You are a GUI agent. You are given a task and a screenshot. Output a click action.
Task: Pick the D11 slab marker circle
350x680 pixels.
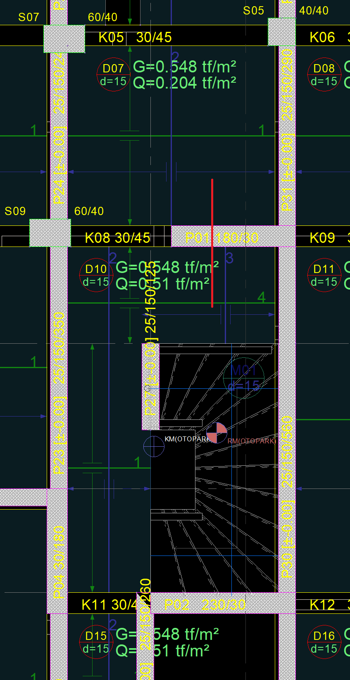pos(324,275)
